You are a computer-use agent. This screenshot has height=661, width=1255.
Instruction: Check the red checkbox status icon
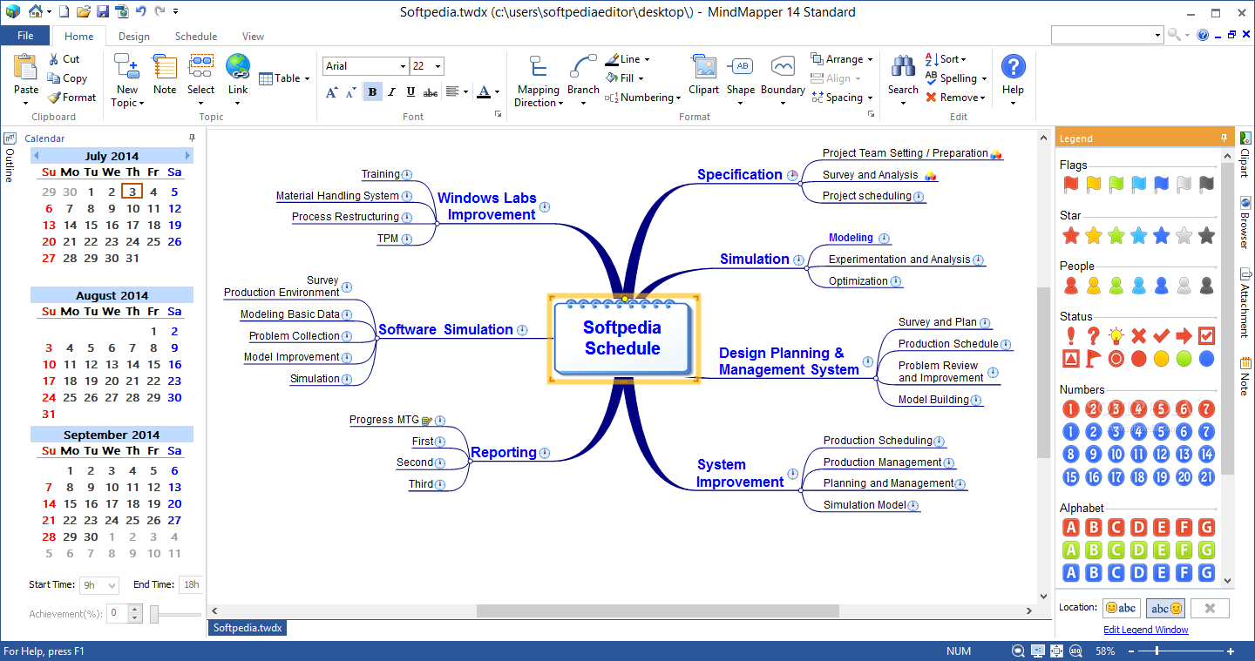pos(1206,336)
